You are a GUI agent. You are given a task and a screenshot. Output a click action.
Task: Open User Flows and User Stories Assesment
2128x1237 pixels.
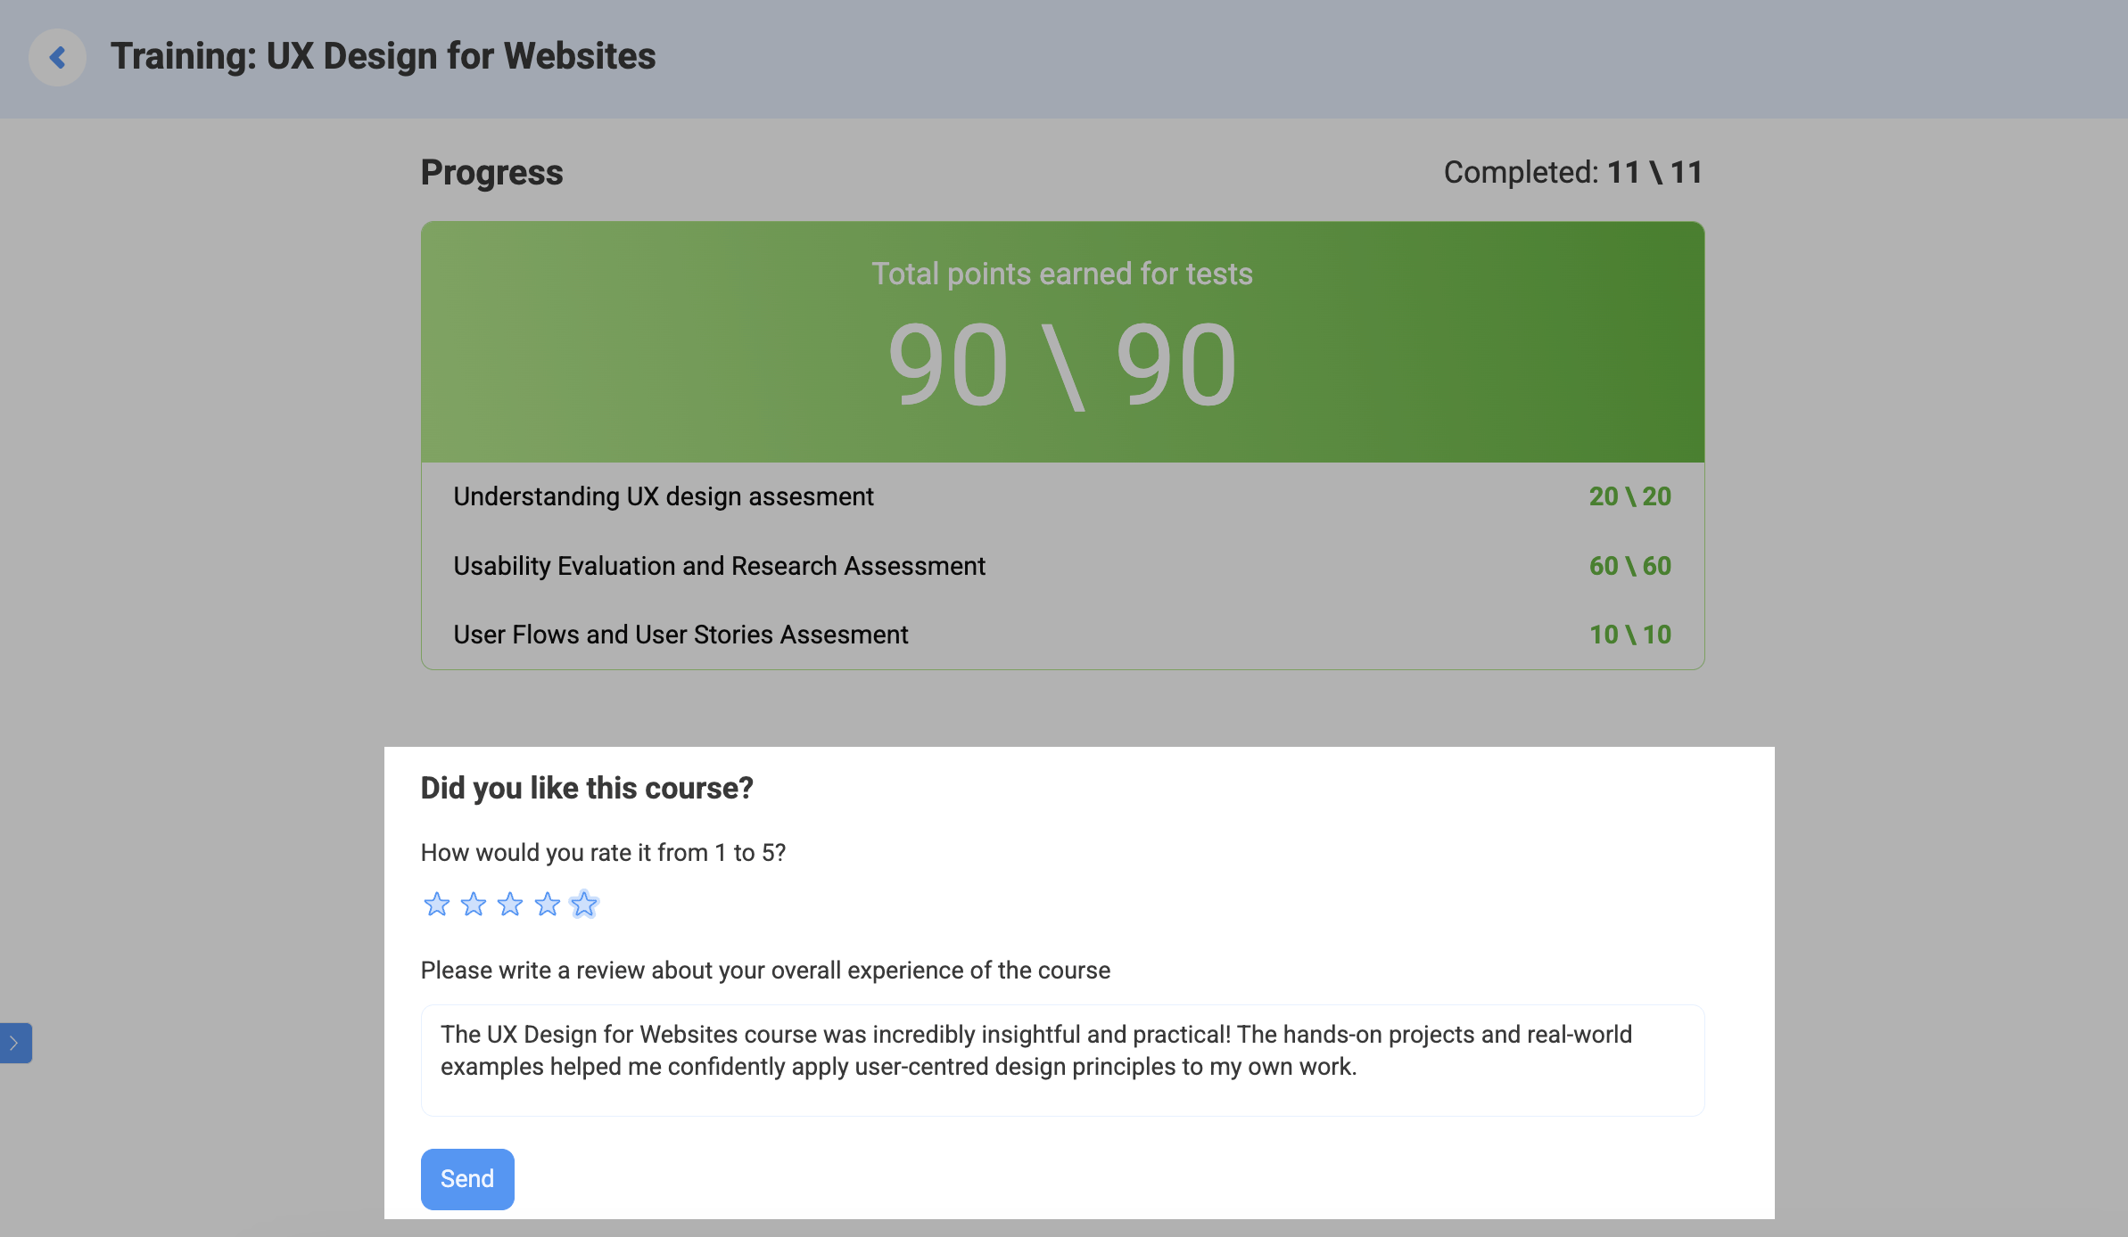(680, 635)
